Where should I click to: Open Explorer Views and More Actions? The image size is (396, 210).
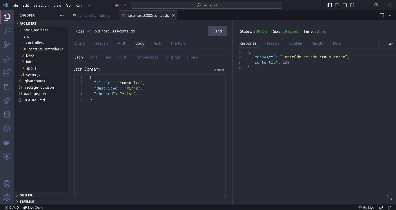[62, 15]
